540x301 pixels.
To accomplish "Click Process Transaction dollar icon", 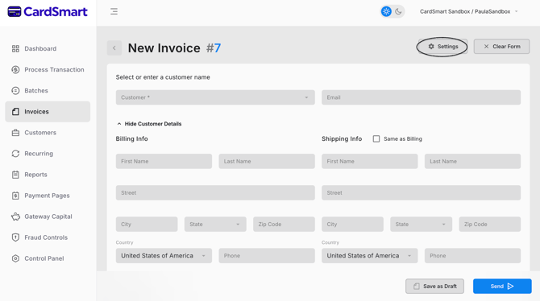I will (15, 69).
